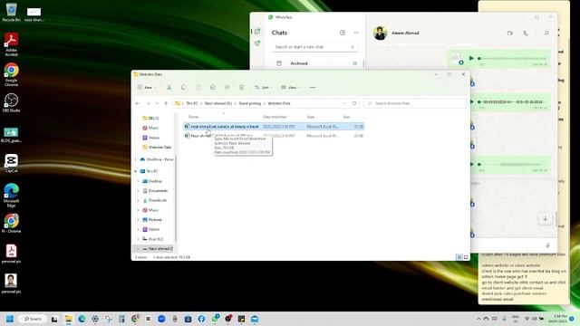Open the address bar history dropdown
This screenshot has height=326, width=580.
(344, 103)
